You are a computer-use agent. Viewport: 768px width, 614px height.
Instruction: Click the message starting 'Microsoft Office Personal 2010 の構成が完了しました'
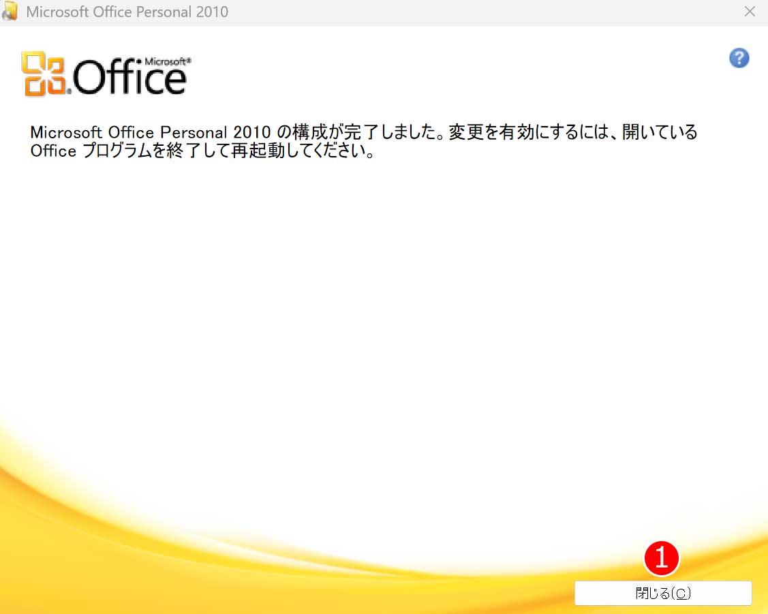364,141
